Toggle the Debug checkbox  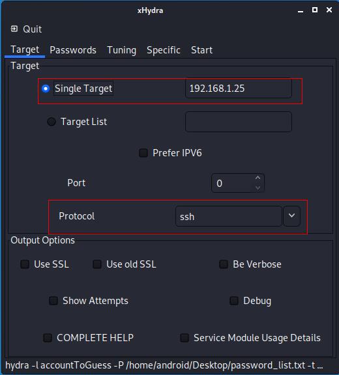click(234, 301)
